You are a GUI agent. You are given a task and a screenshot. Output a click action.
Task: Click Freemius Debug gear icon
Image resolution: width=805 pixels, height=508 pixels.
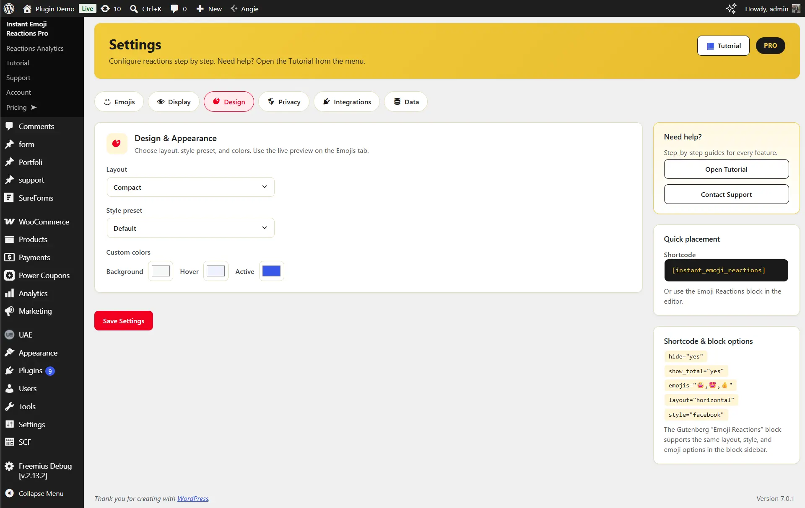coord(9,466)
